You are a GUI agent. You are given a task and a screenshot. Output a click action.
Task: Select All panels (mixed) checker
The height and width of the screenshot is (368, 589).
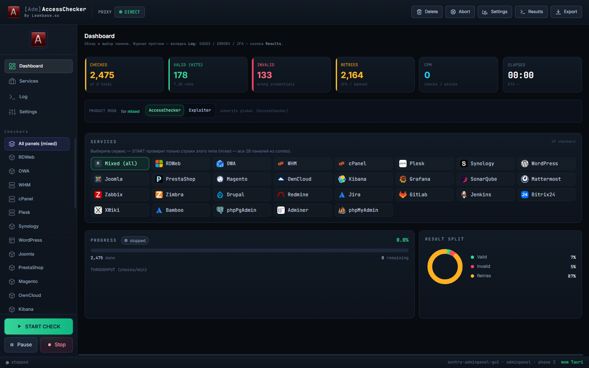tap(37, 144)
